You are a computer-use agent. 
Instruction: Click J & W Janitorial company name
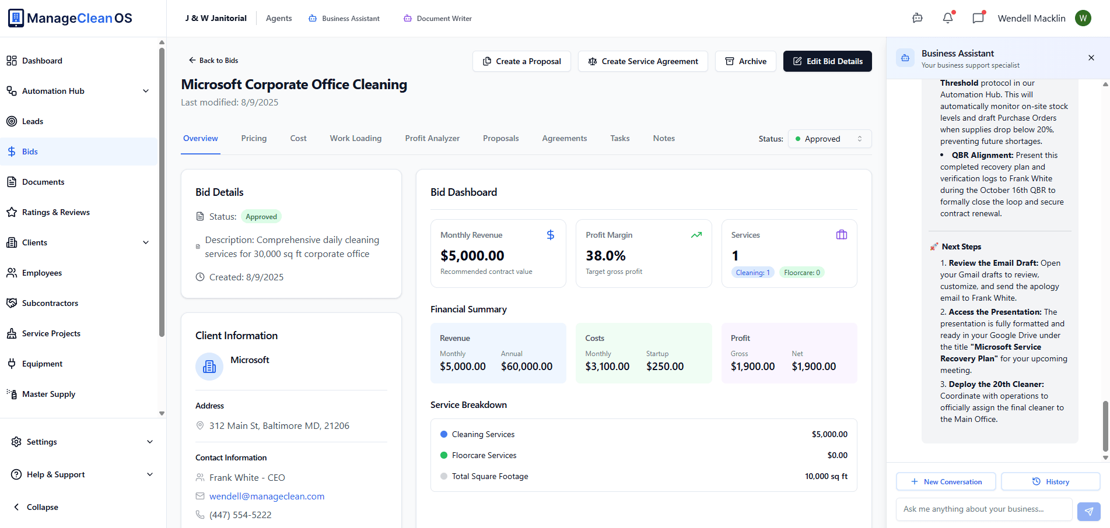tap(216, 18)
